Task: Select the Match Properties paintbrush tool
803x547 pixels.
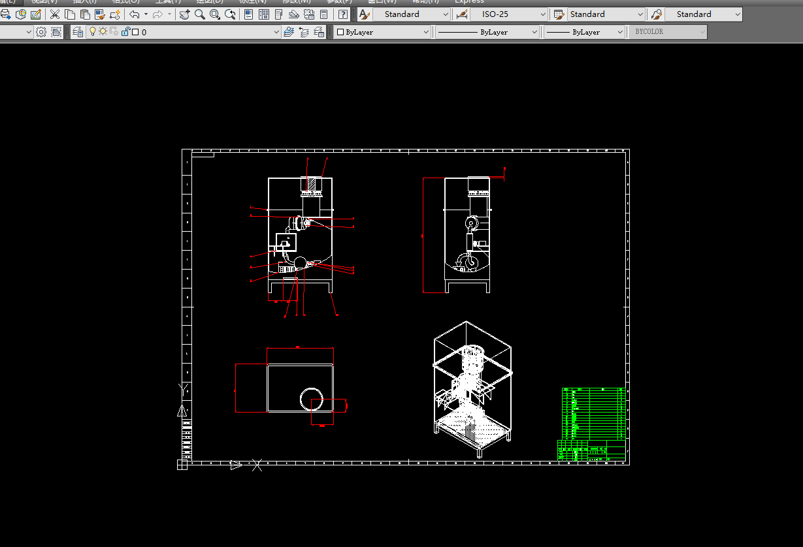Action: pyautogui.click(x=100, y=14)
